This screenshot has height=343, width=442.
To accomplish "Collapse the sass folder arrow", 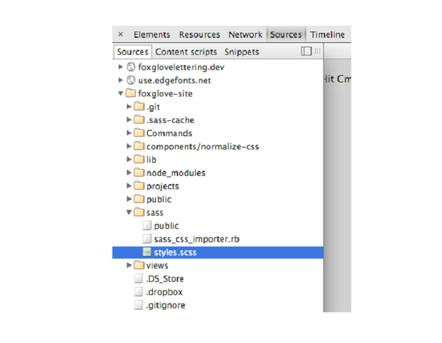I will point(129,212).
